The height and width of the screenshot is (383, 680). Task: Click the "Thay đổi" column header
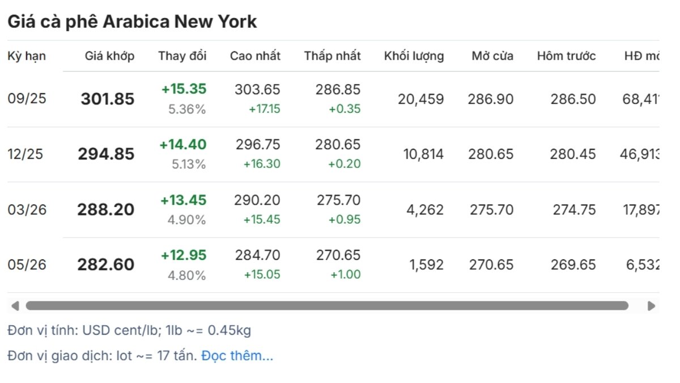point(182,56)
